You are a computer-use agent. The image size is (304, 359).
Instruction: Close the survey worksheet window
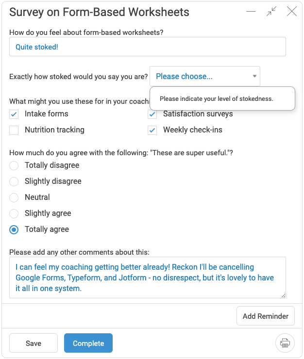pyautogui.click(x=292, y=11)
